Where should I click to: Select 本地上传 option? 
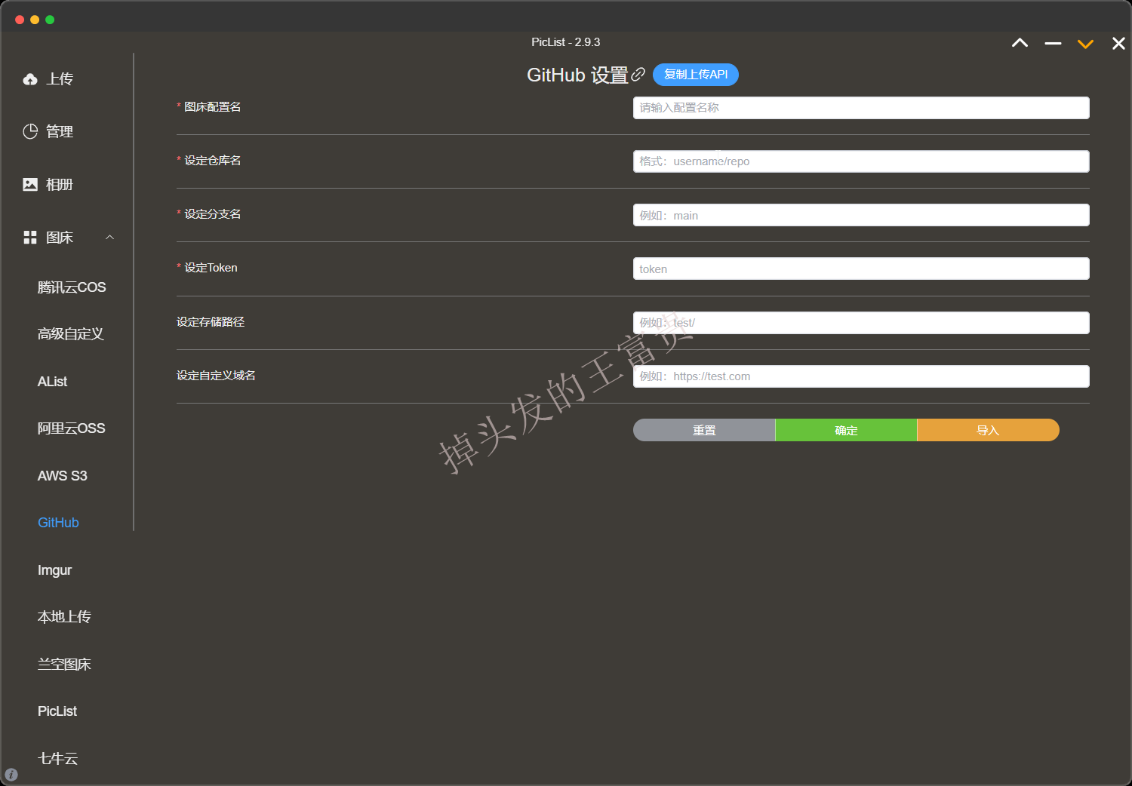pos(64,617)
